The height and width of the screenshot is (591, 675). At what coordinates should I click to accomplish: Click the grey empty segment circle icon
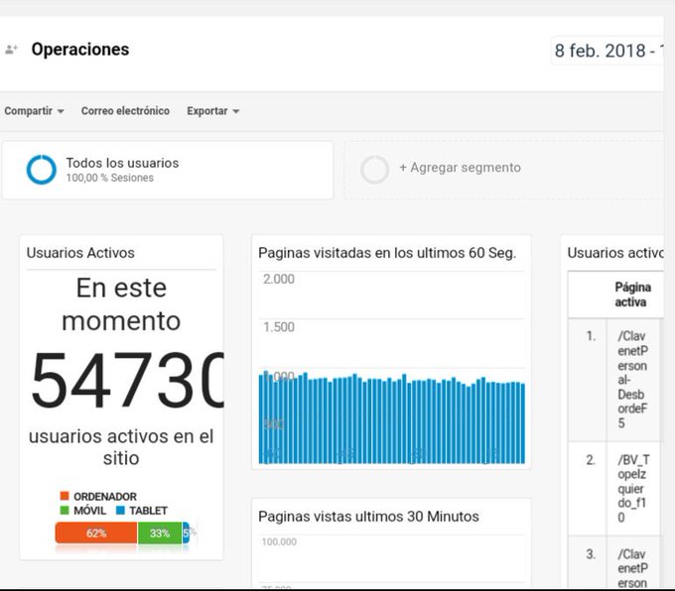[374, 170]
